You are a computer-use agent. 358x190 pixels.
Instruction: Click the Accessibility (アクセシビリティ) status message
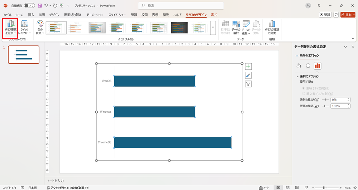(x=68, y=188)
